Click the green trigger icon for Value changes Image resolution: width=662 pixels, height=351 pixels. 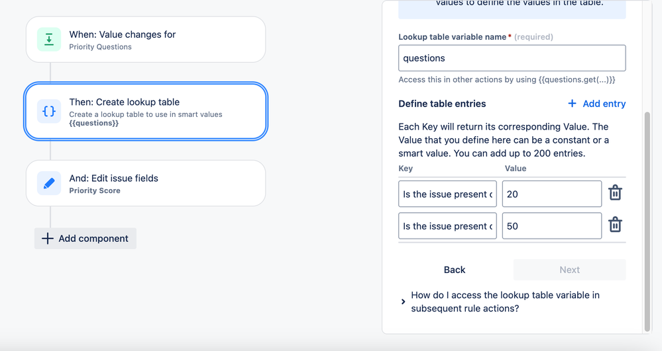point(49,39)
